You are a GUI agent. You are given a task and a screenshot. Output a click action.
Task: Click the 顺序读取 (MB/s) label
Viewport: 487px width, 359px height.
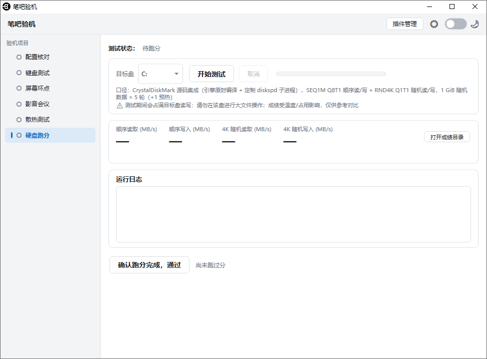point(136,129)
